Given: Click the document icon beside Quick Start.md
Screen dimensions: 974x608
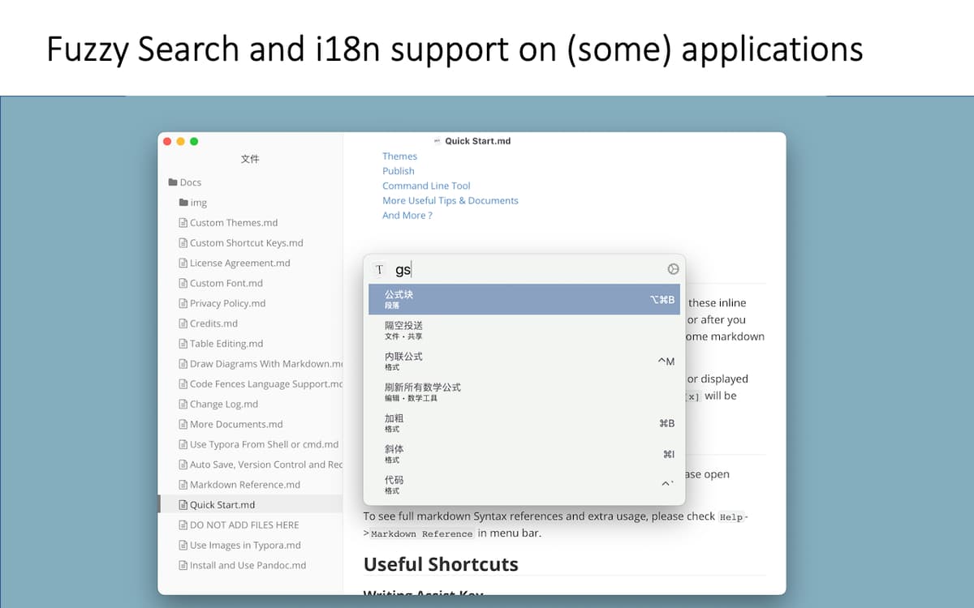Looking at the screenshot, I should coord(183,504).
